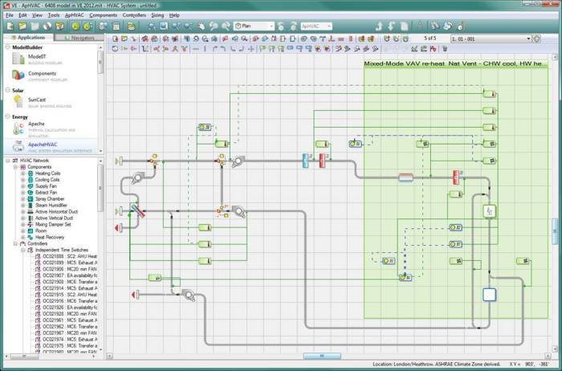The height and width of the screenshot is (371, 562).
Task: Select the heat recovery component on canvas
Action: click(137, 210)
